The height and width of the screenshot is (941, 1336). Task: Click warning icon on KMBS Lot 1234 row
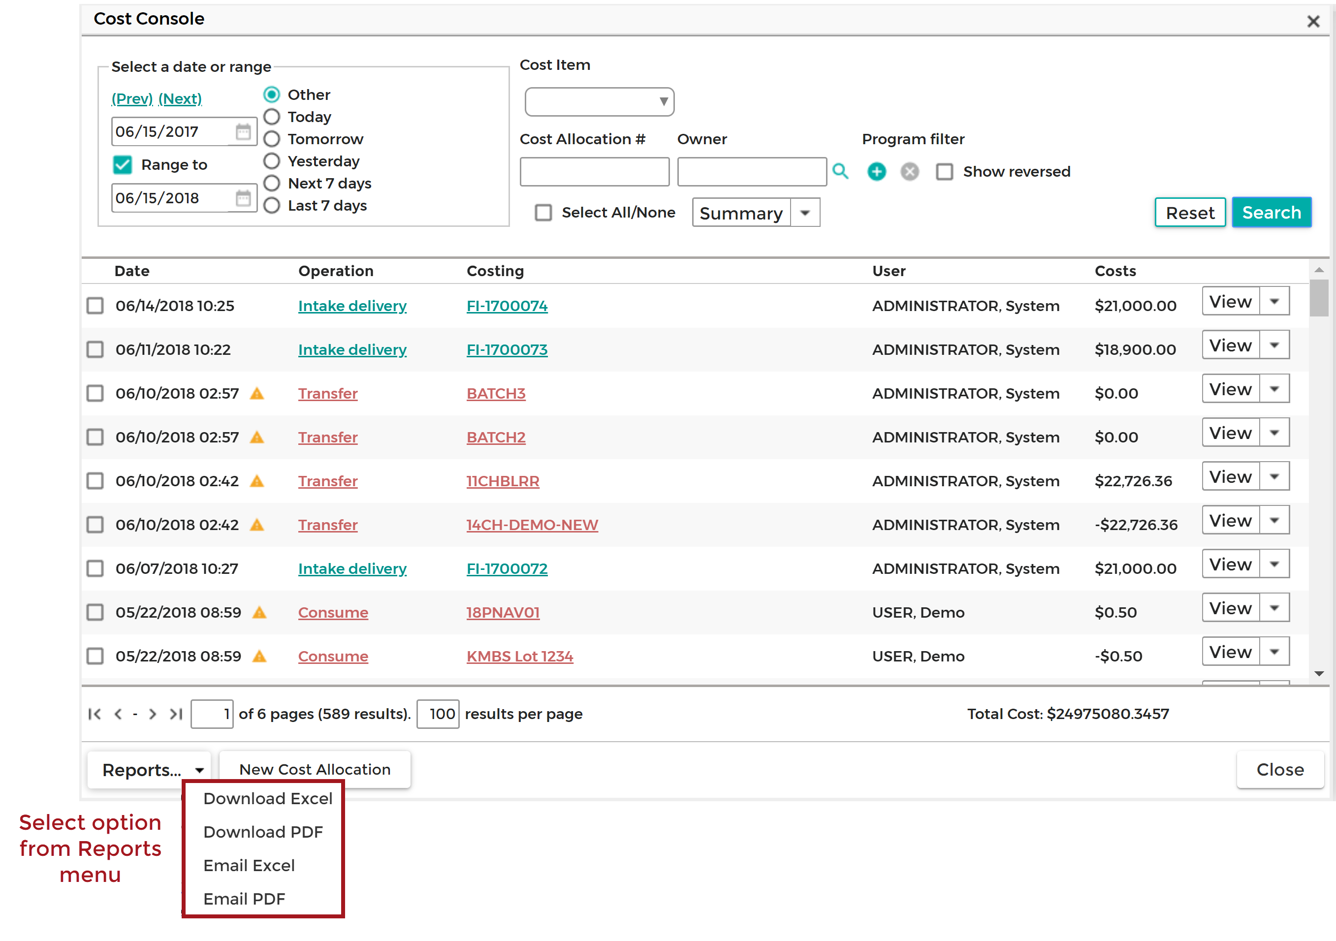pos(259,656)
